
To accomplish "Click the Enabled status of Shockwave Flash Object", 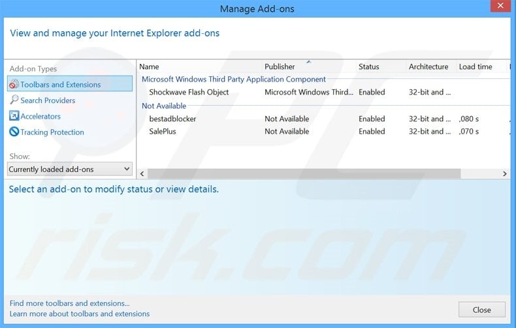I will pyautogui.click(x=372, y=92).
